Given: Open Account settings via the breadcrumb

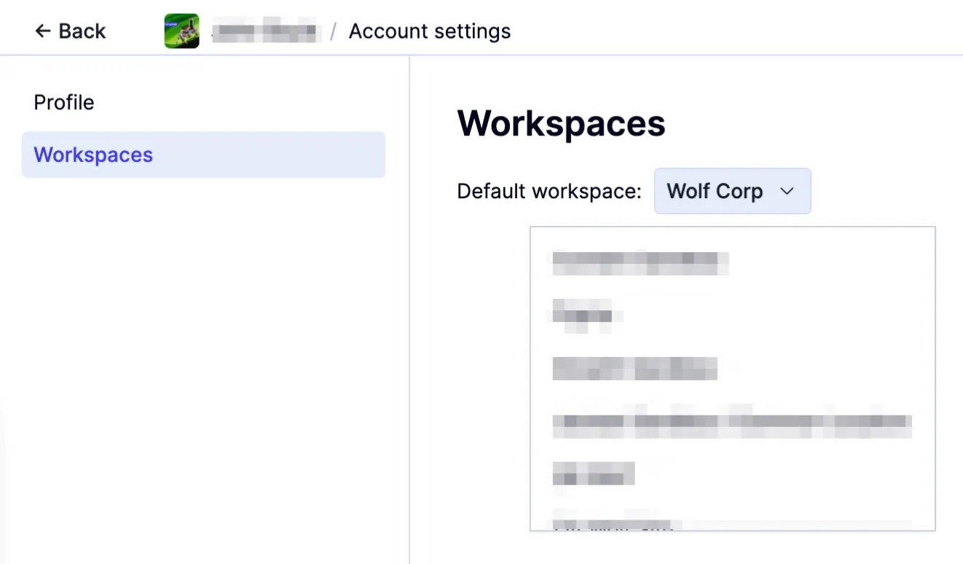Looking at the screenshot, I should [x=429, y=31].
